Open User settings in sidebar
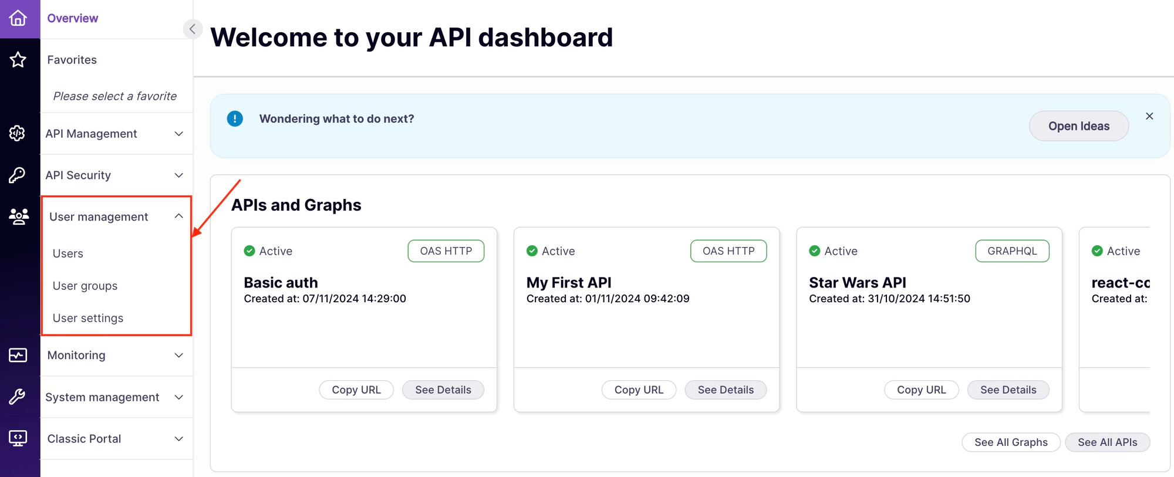1174x477 pixels. pyautogui.click(x=88, y=318)
